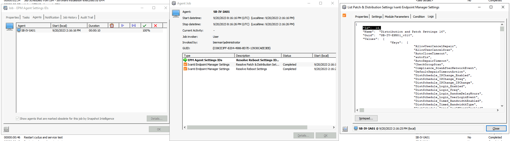
Task: Click orange EP module icon in List Patch window
Action: [x=344, y=16]
